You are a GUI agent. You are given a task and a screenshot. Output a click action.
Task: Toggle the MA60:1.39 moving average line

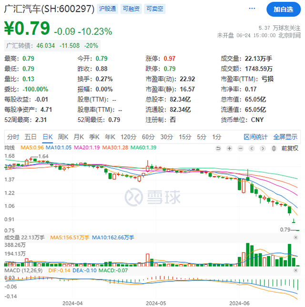143,147
